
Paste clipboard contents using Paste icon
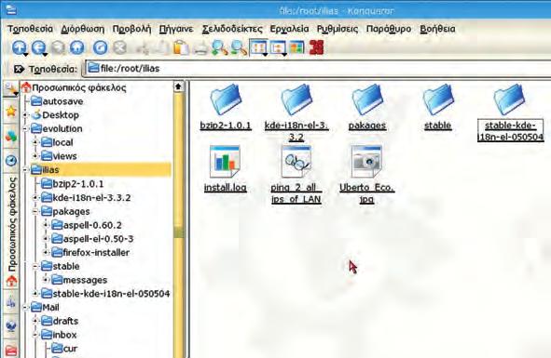click(181, 47)
